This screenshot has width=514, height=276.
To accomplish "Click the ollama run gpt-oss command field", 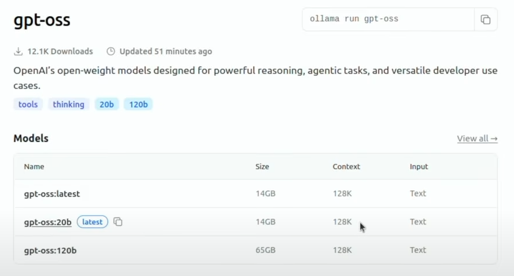I will click(x=388, y=19).
